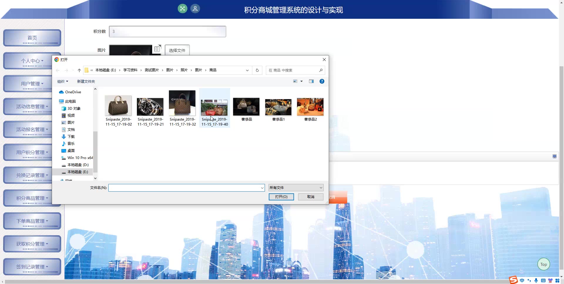The width and height of the screenshot is (564, 284).
Task: Click the refresh button in file dialog
Action: coord(257,70)
